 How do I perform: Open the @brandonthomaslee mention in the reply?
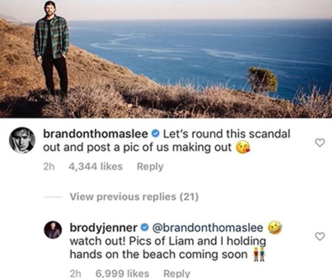[x=207, y=228]
